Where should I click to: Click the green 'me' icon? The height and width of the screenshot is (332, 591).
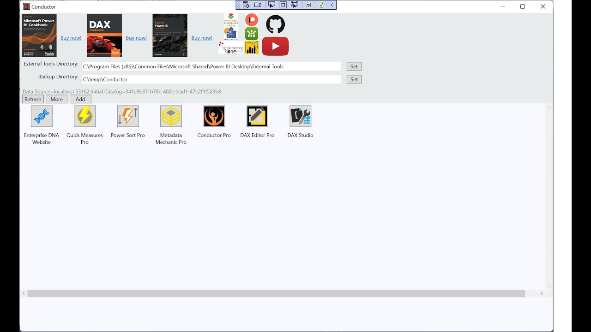[252, 34]
